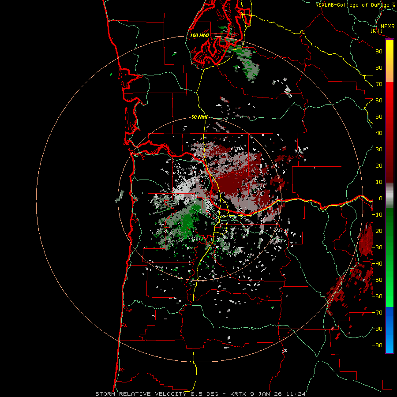This screenshot has height=397, width=397.
Task: Click the "-40" value on velocity scale
Action: coord(377,264)
